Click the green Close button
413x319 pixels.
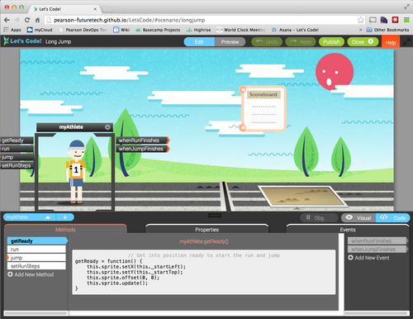coord(363,42)
